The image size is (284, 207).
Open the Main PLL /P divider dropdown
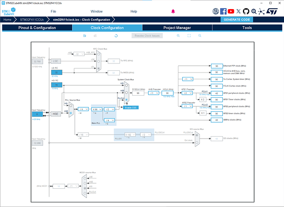109,109
